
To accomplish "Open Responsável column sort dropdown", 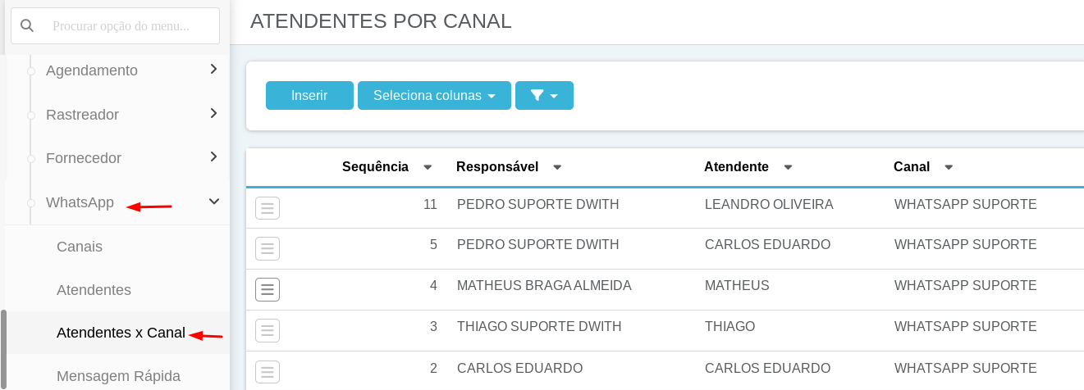I will [x=557, y=167].
